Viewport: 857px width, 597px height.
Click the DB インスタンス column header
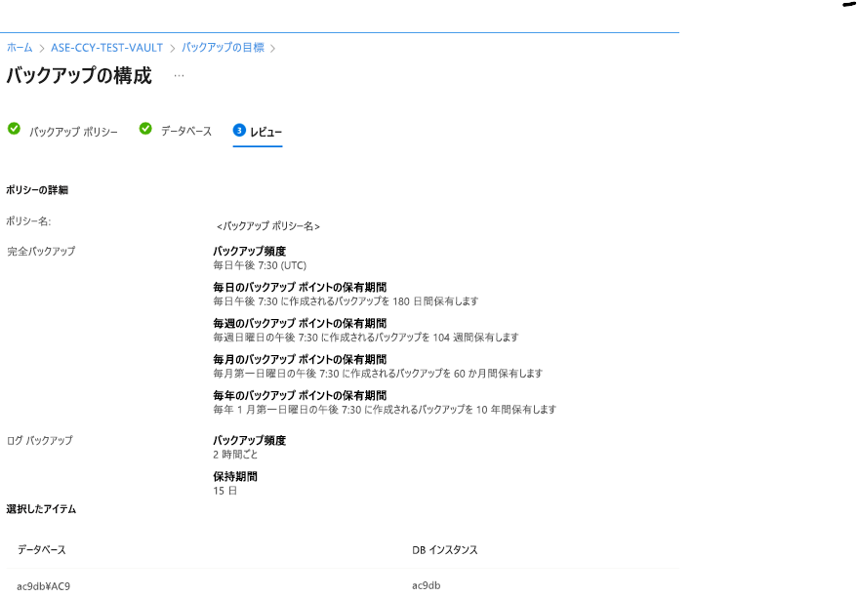[x=445, y=550]
